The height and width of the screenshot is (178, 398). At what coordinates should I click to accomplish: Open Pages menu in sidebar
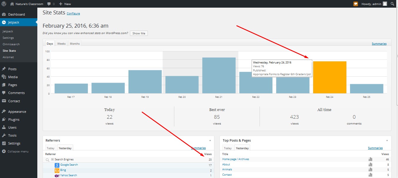click(19, 85)
